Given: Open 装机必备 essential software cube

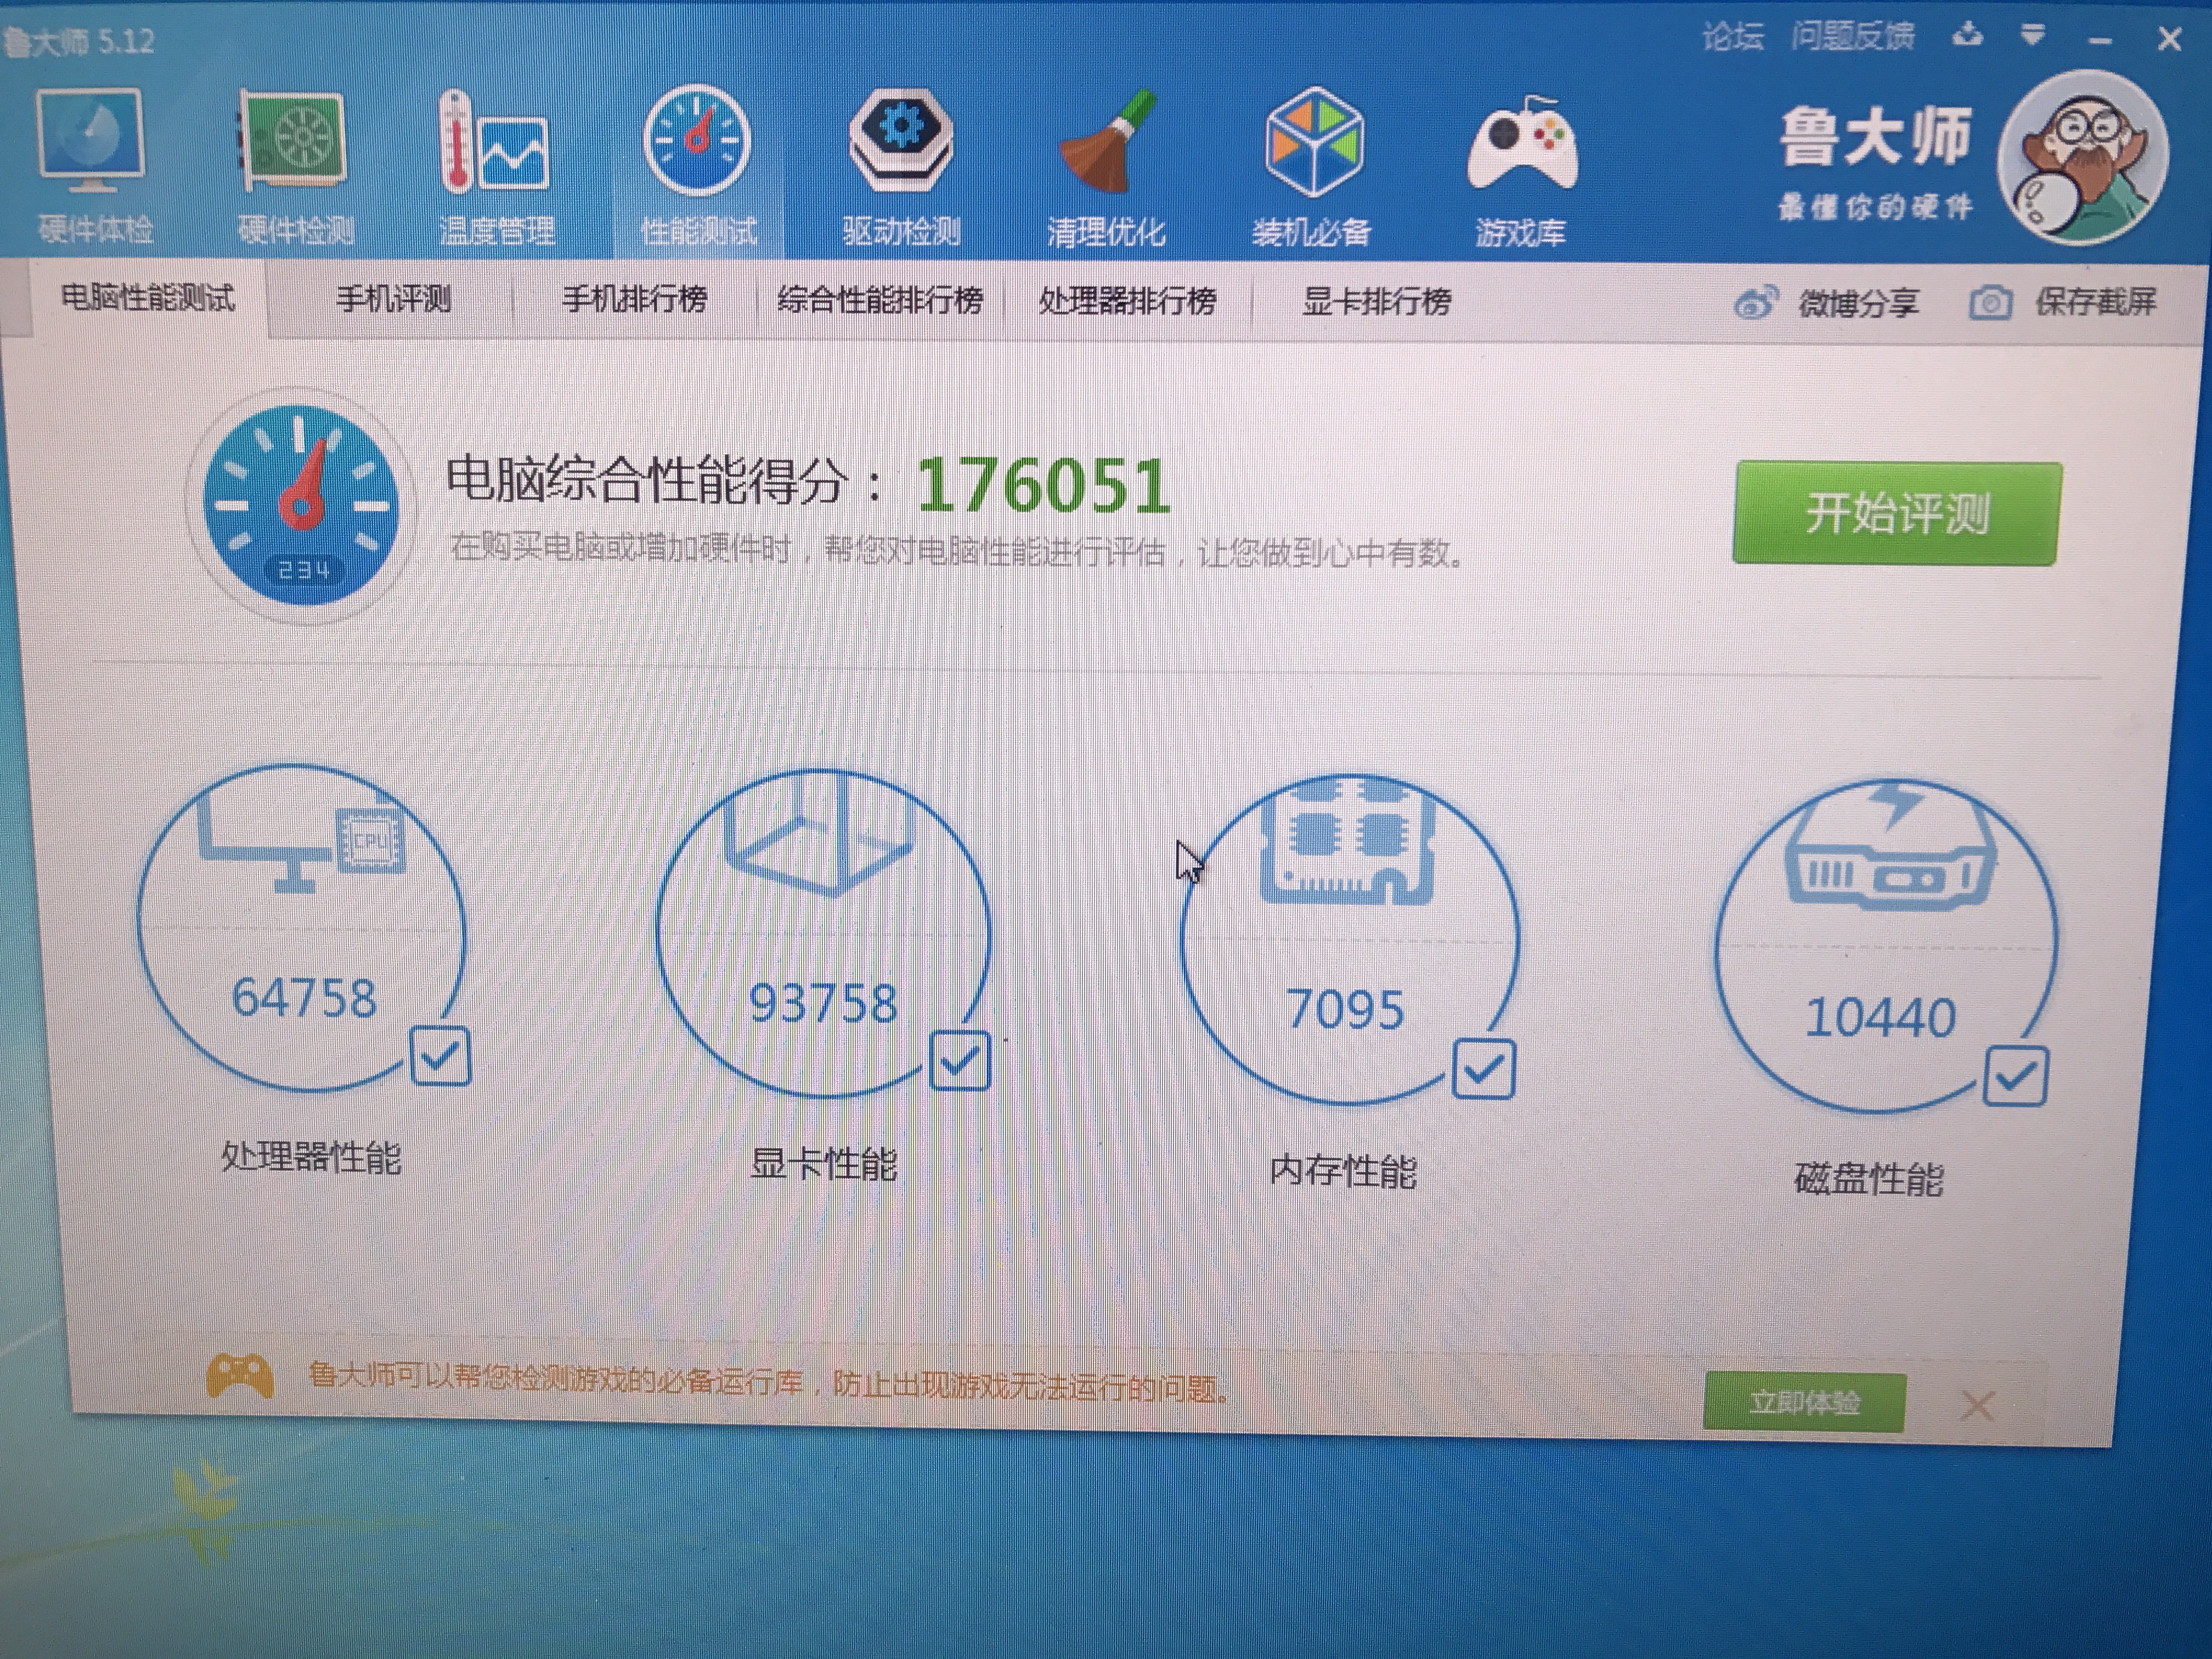Looking at the screenshot, I should [x=1312, y=166].
